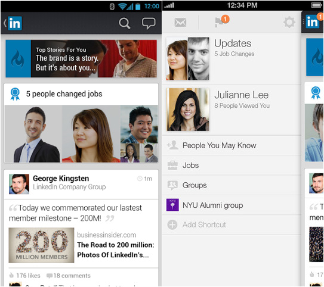The height and width of the screenshot is (287, 324).
Task: Open LinkedIn Company Group link
Action: tap(69, 187)
